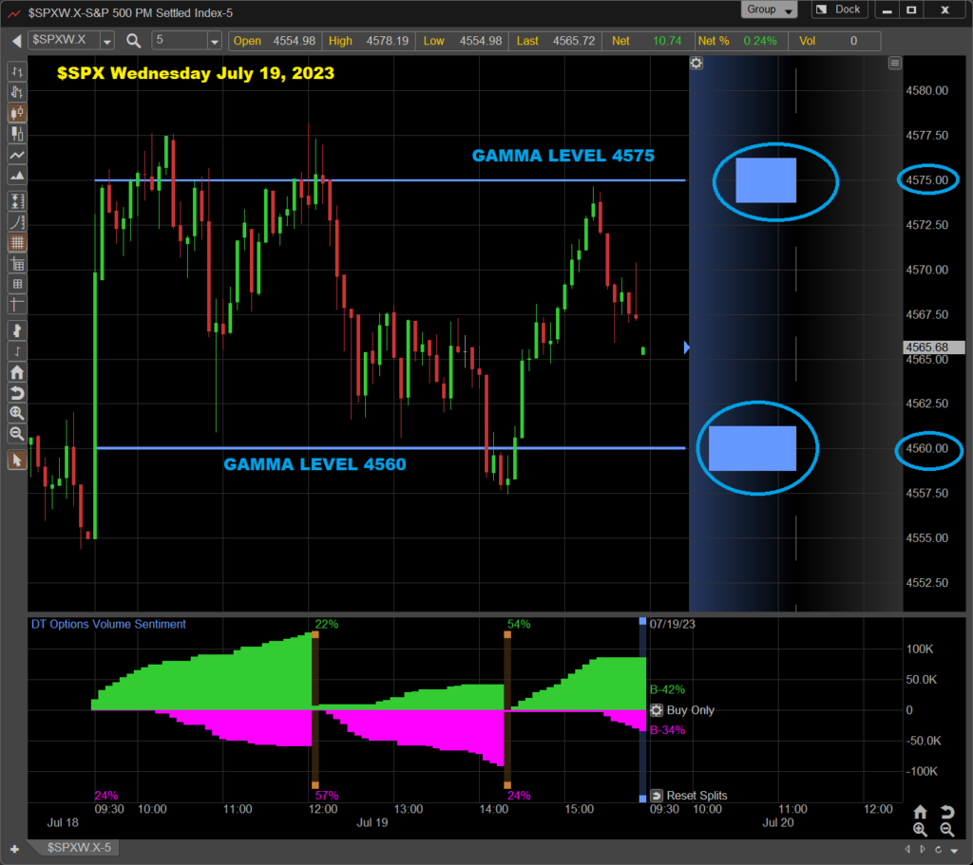Switch to the line chart type icon
Viewport: 973px width, 865px height.
tap(16, 156)
